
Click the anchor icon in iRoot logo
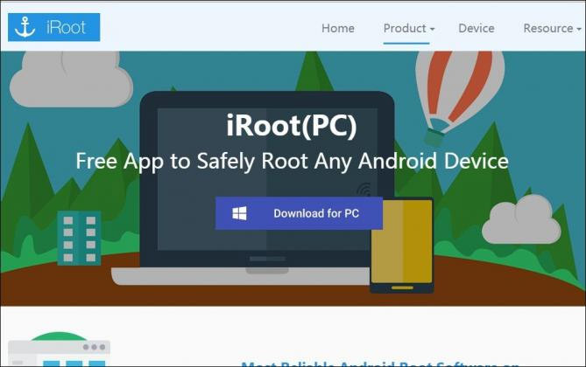tap(26, 27)
